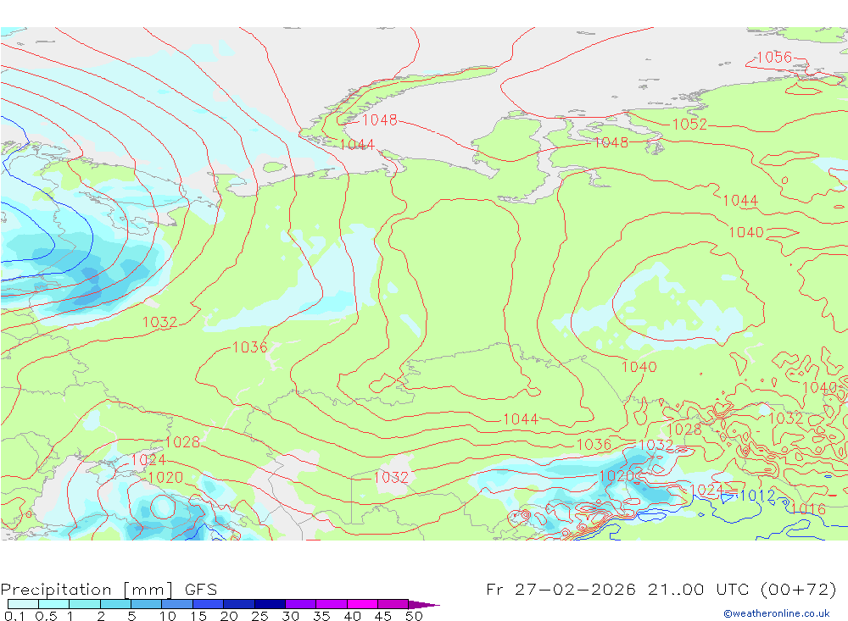
Task: Click the '(00+72)' forecast-hour label
Action: [x=798, y=589]
